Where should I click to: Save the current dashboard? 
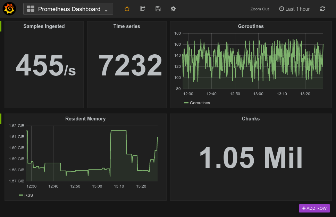[x=158, y=9]
